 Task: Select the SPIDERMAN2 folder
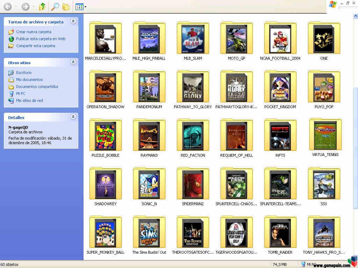[x=193, y=187]
